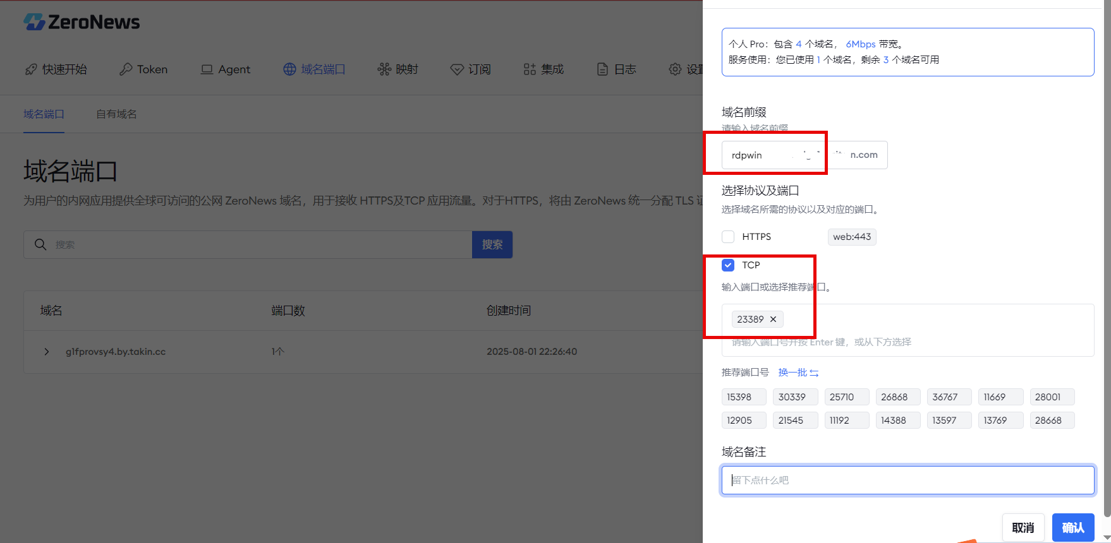Click the mapping icon beside 映射
The width and height of the screenshot is (1111, 543).
(384, 69)
